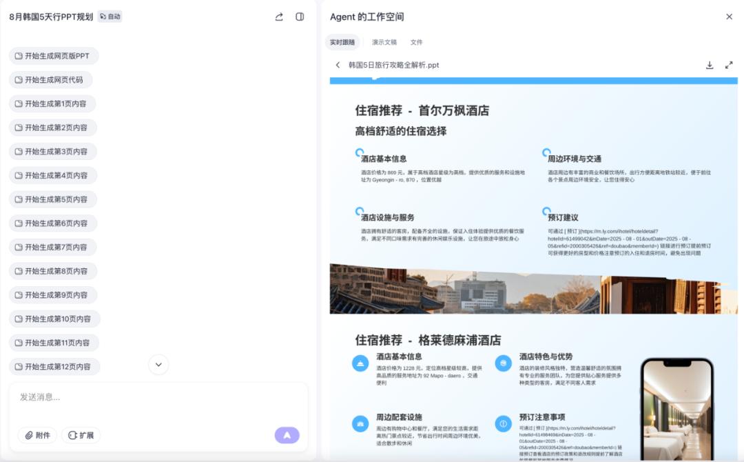Click in the 发送消息 input field
The image size is (744, 462).
pos(158,397)
